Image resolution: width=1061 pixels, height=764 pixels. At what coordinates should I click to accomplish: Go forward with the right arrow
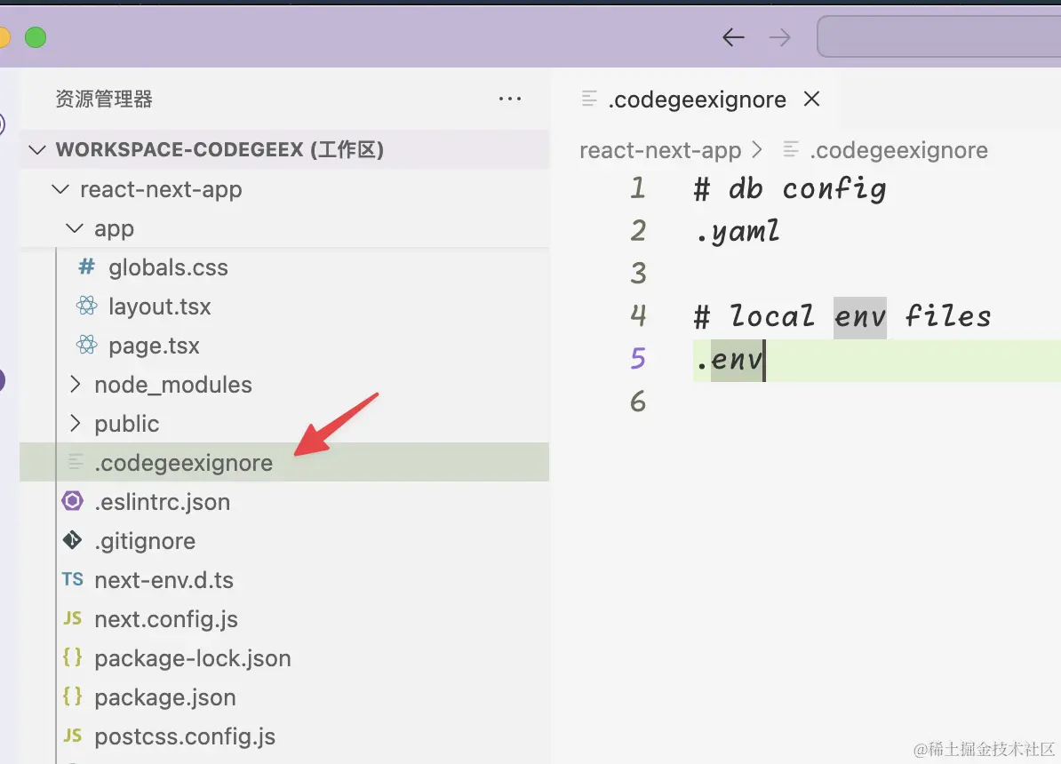(x=779, y=37)
